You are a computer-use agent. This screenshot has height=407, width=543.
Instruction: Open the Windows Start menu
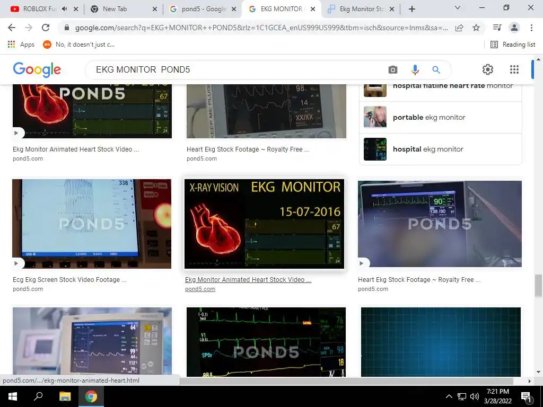click(x=13, y=396)
